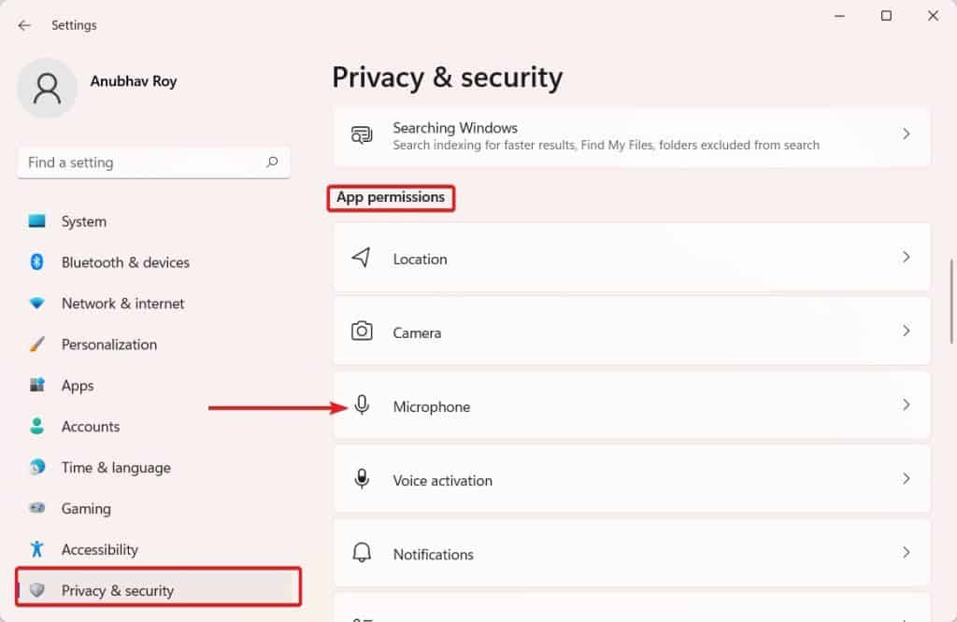The height and width of the screenshot is (622, 957).
Task: Click the search magnifier icon
Action: click(272, 163)
